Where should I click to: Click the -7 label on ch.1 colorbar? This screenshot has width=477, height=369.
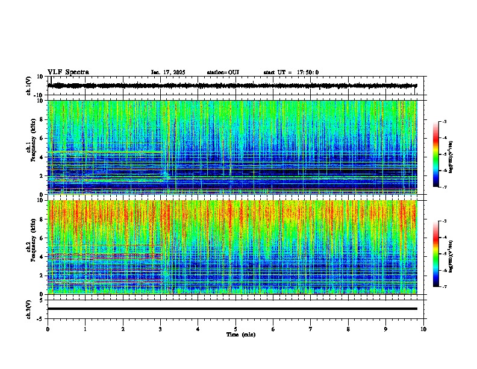(444, 187)
